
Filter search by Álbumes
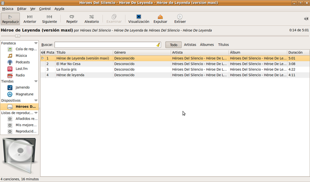tap(207, 45)
